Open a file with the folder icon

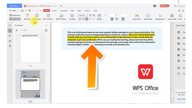[x=22, y=11]
